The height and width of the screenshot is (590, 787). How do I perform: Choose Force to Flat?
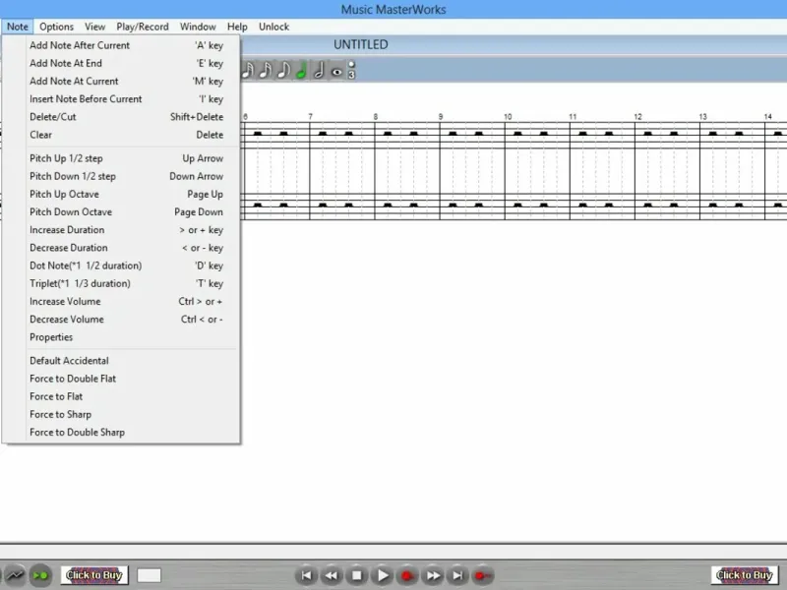click(121, 397)
